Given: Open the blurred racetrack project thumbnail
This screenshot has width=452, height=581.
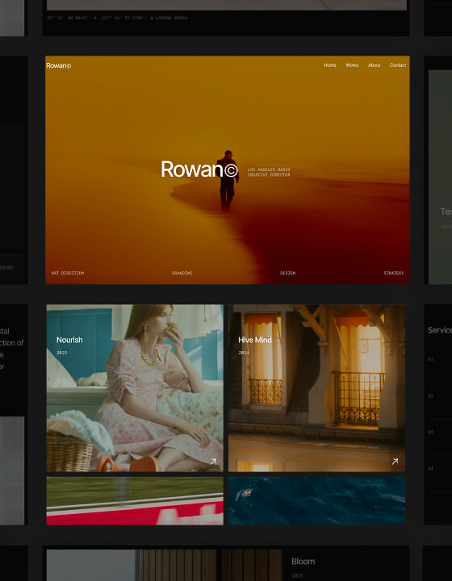Looking at the screenshot, I should 135,500.
